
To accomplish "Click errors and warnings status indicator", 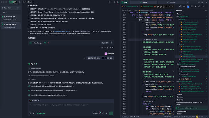I will click(x=134, y=117).
